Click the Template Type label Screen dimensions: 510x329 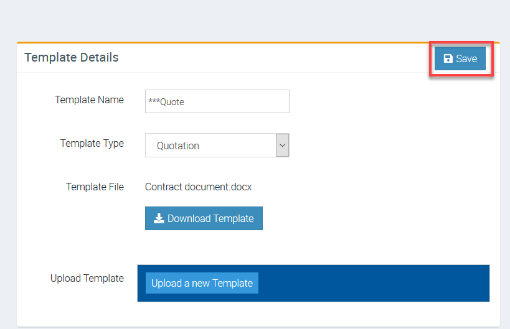pos(92,143)
